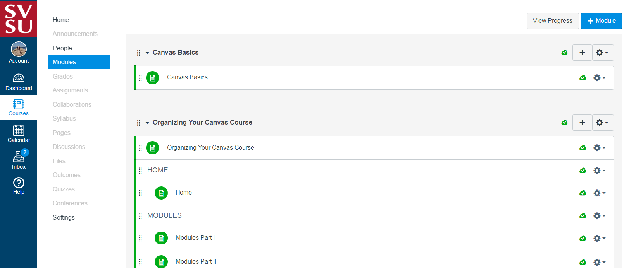Select Modules in course navigation
Viewport: 624px width, 268px height.
click(x=79, y=62)
